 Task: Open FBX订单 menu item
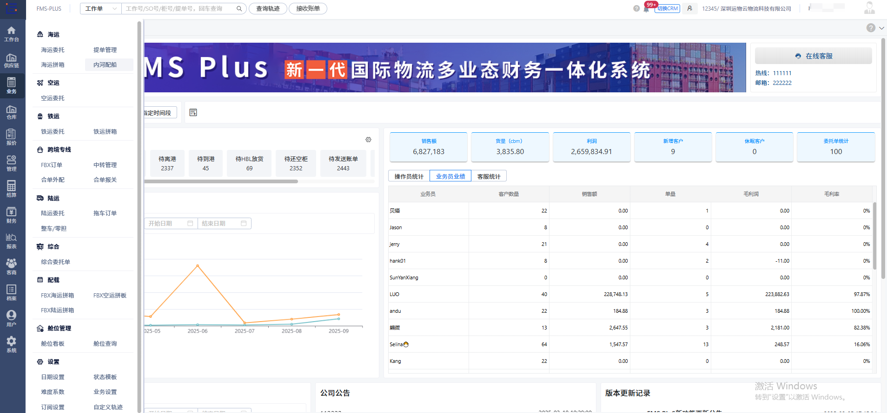coord(52,165)
